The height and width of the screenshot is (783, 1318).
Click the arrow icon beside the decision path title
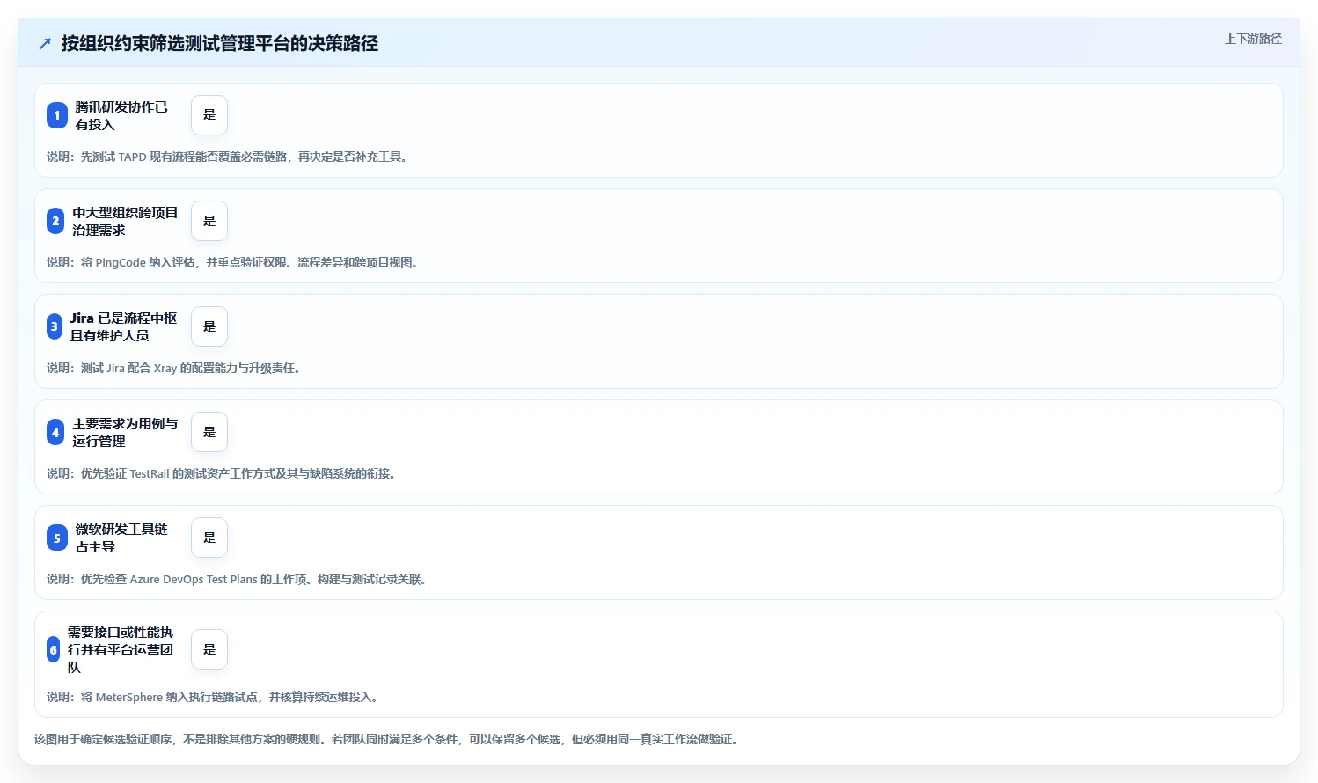[x=45, y=43]
